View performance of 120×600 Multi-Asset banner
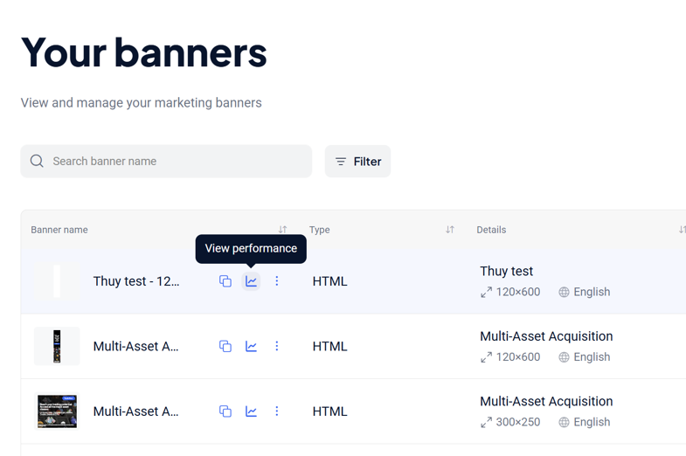 tap(251, 346)
